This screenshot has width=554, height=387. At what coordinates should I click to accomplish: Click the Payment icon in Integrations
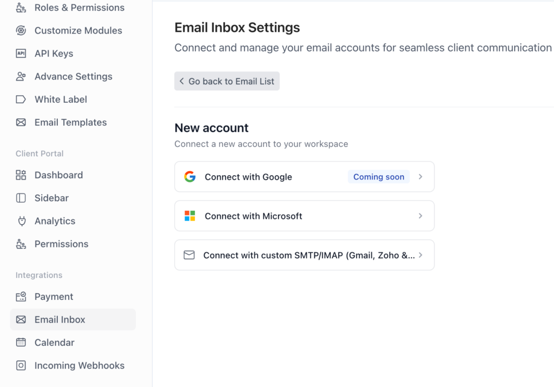(x=20, y=296)
